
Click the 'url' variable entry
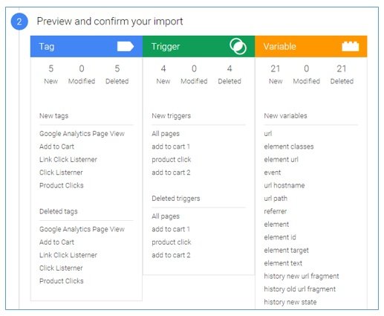coord(268,134)
